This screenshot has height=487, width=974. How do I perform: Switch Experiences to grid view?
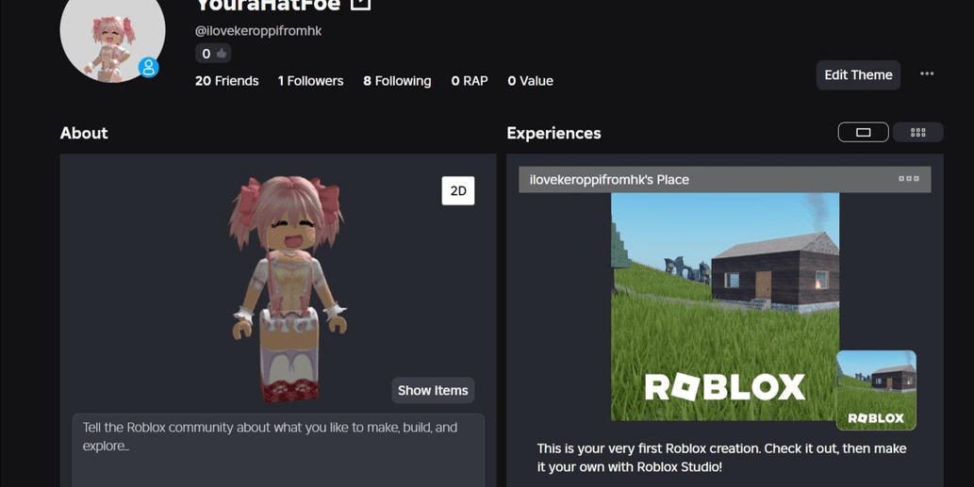917,132
